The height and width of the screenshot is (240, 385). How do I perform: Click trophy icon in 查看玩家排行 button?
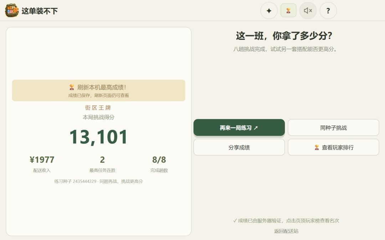click(x=317, y=148)
